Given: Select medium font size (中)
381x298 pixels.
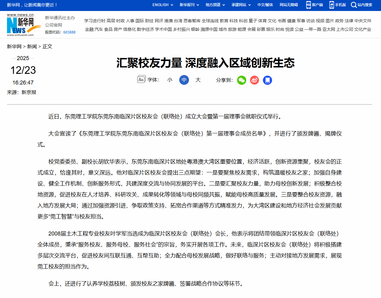Looking at the screenshot, I should 184,80.
